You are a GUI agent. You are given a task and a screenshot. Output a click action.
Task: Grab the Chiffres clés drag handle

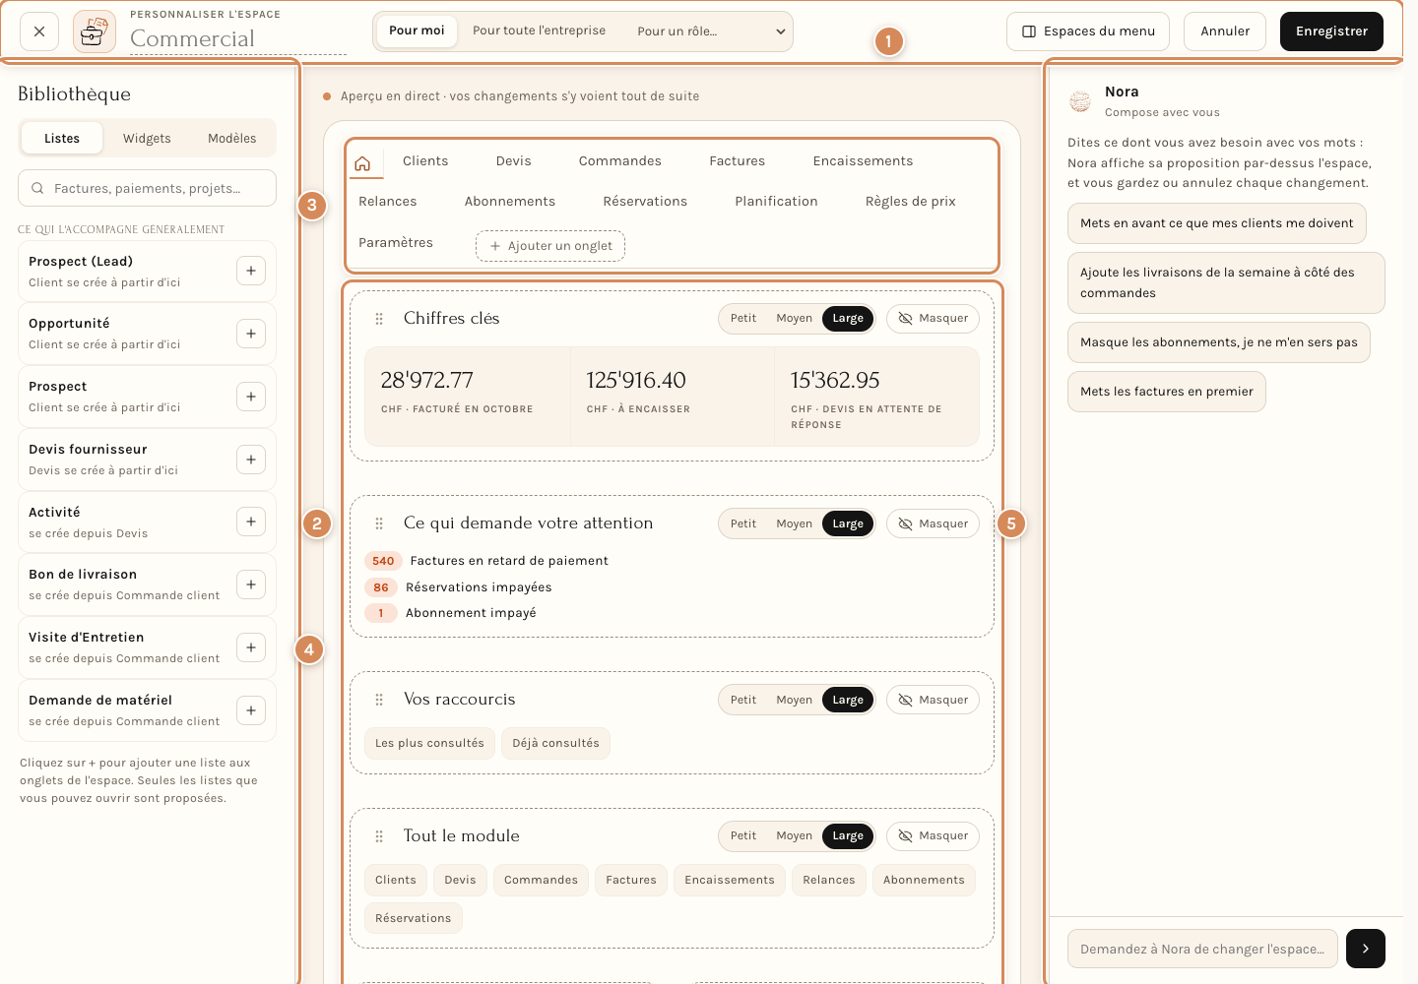coord(379,319)
